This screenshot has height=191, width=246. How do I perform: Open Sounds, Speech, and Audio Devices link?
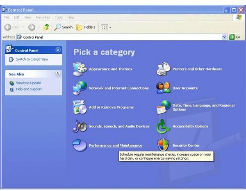pos(119,126)
